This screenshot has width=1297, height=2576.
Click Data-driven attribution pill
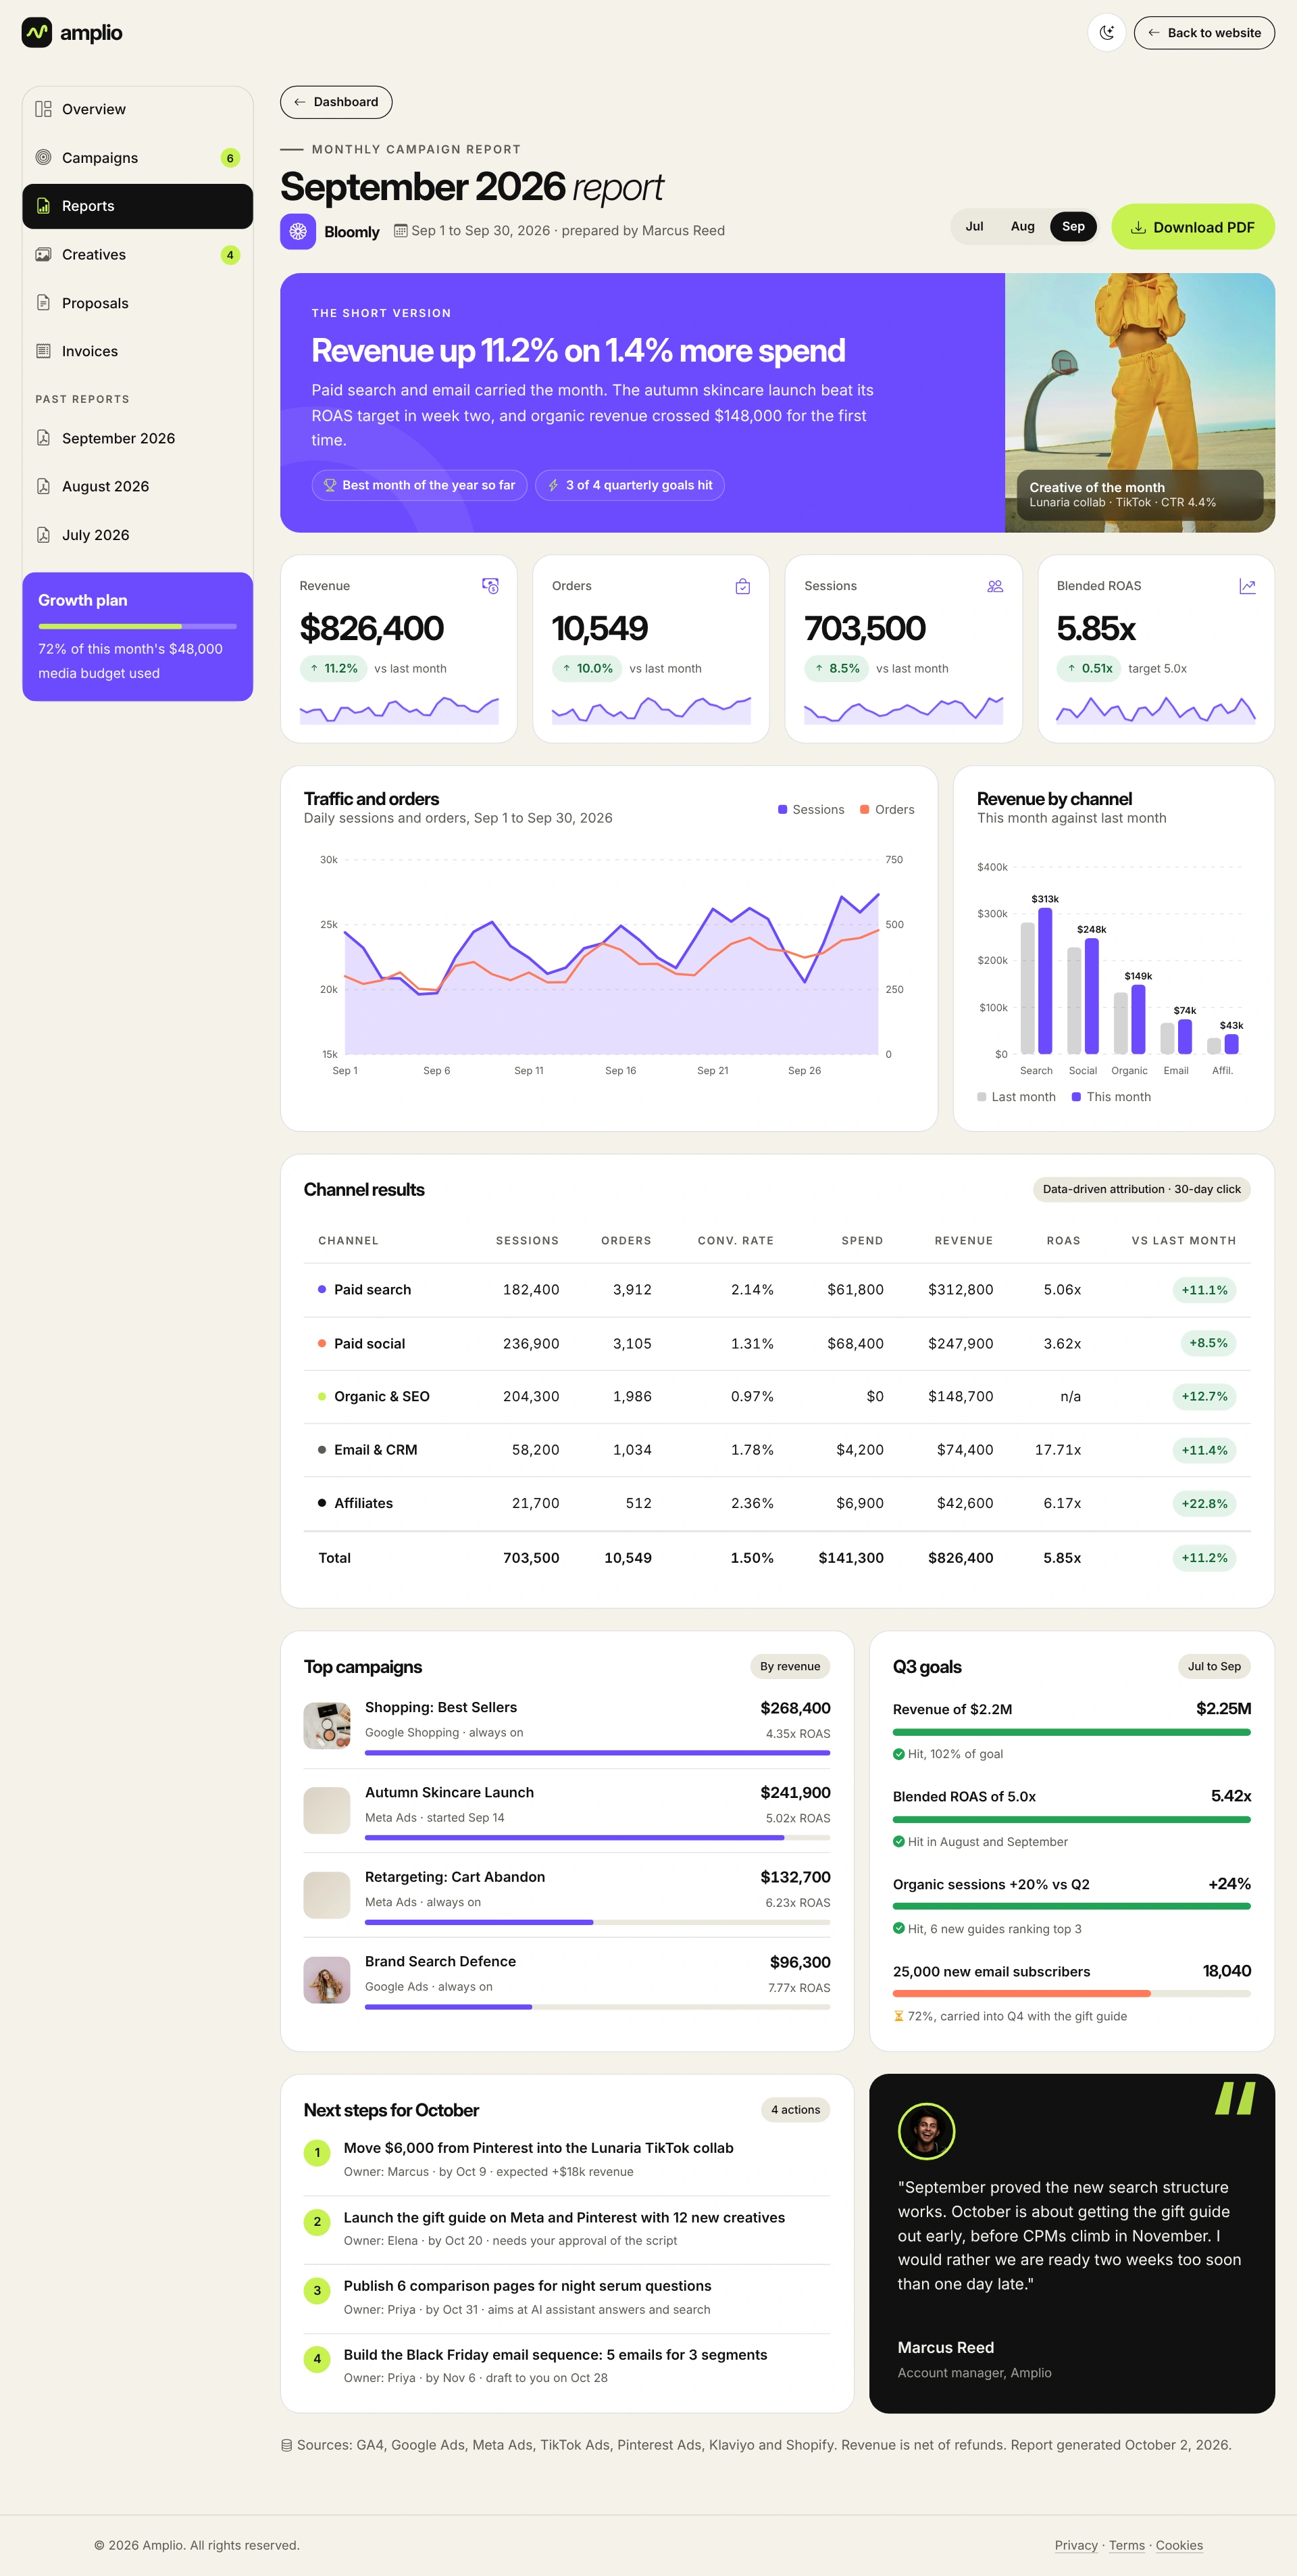[1141, 1189]
